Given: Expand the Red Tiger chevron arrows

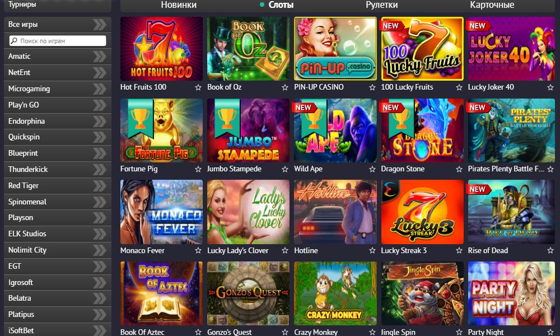Looking at the screenshot, I should (x=100, y=186).
